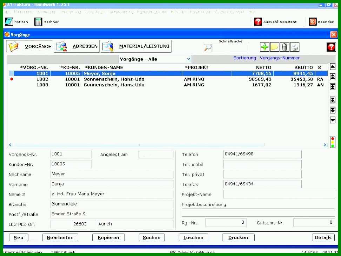Image resolution: width=341 pixels, height=256 pixels.
Task: Sort by the *PROJEKT column header
Action: (196, 67)
